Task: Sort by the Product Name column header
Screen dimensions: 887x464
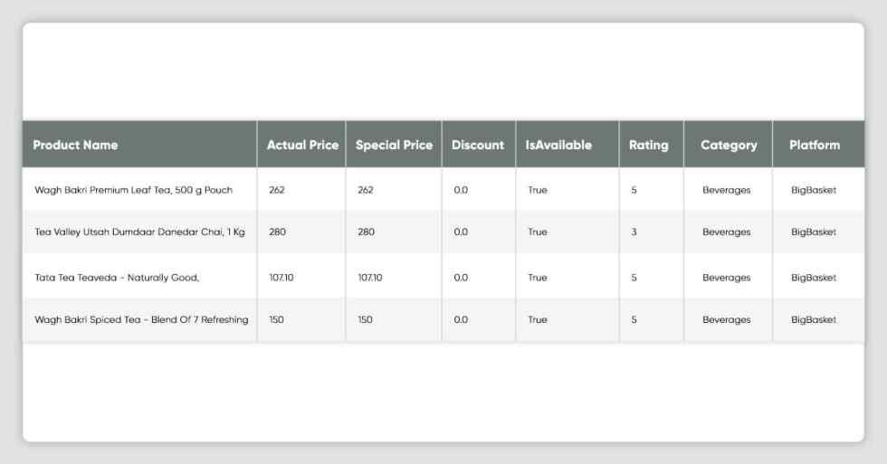Action: coord(75,146)
